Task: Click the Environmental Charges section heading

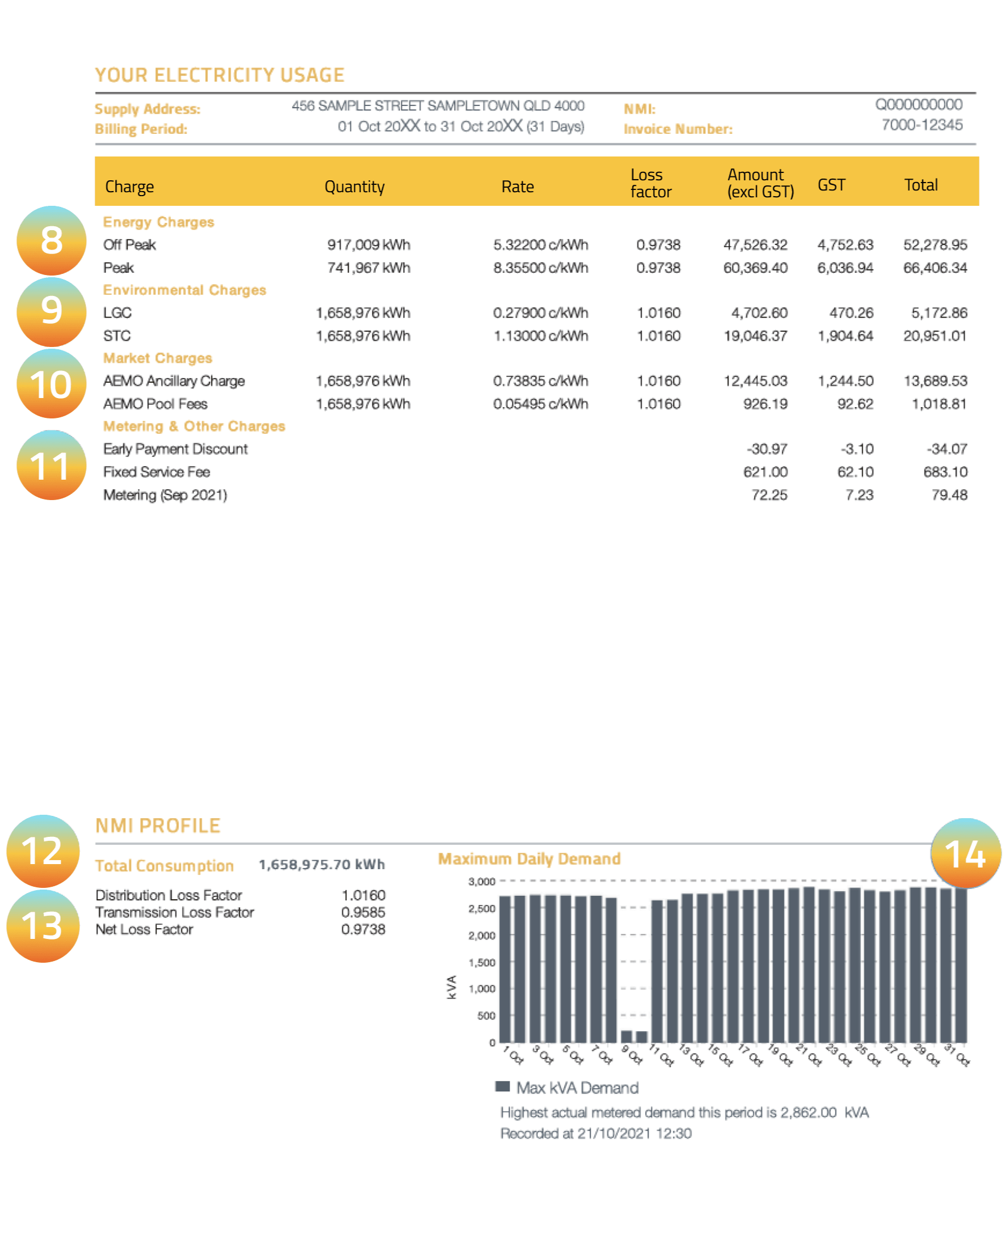Action: (x=184, y=290)
